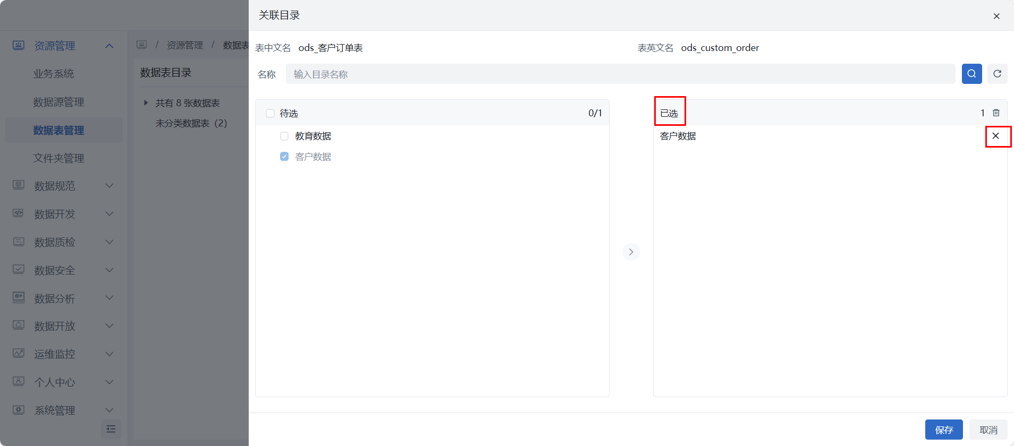Remove 客户数据 from selected list

pyautogui.click(x=995, y=136)
